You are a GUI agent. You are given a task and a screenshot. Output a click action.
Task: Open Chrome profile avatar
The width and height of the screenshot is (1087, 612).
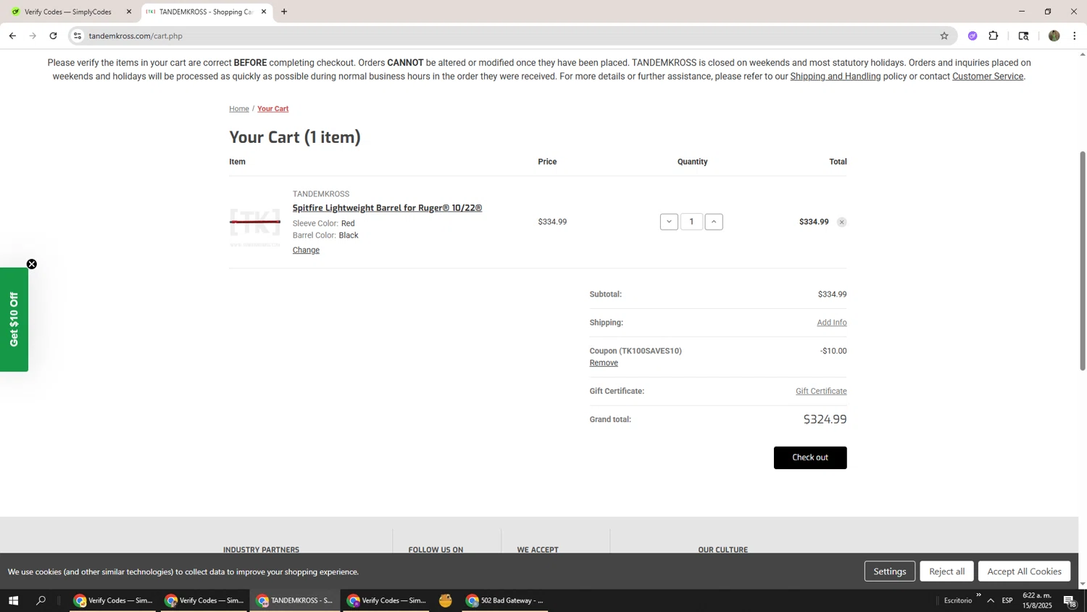click(x=1054, y=36)
